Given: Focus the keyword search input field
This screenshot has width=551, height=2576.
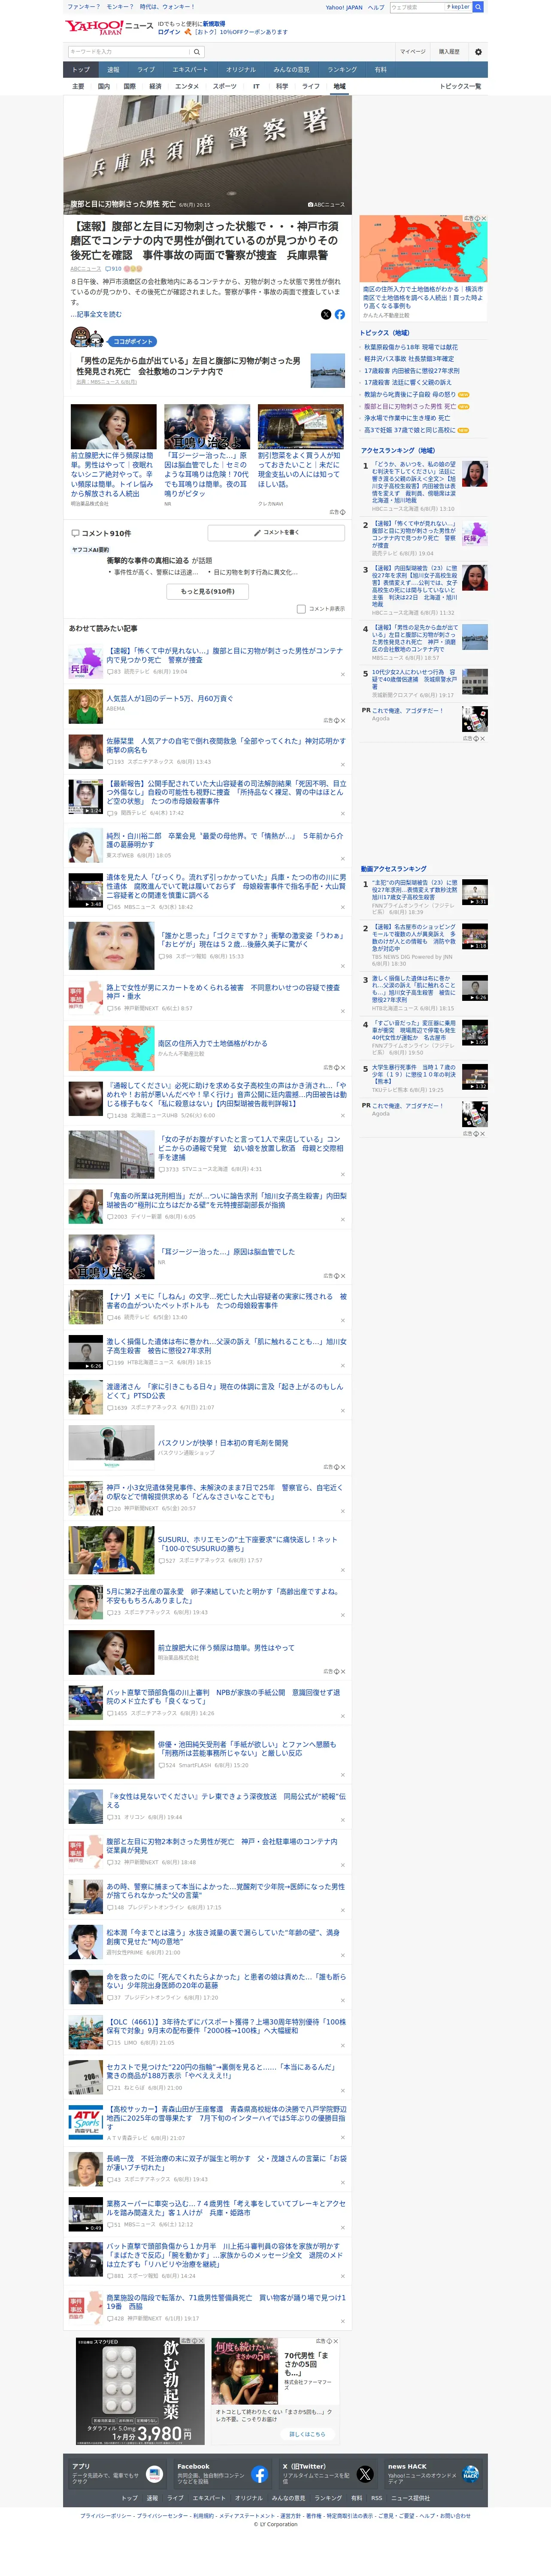Looking at the screenshot, I should [129, 51].
